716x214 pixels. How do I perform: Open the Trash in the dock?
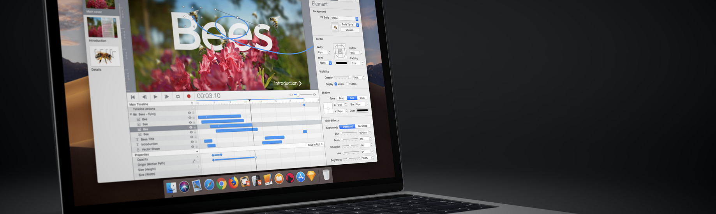[x=326, y=175]
